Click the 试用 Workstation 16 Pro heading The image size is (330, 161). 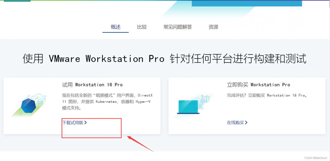click(x=92, y=85)
